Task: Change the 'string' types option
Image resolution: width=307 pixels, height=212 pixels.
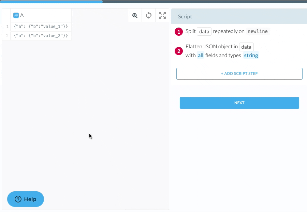Action: pyautogui.click(x=251, y=55)
